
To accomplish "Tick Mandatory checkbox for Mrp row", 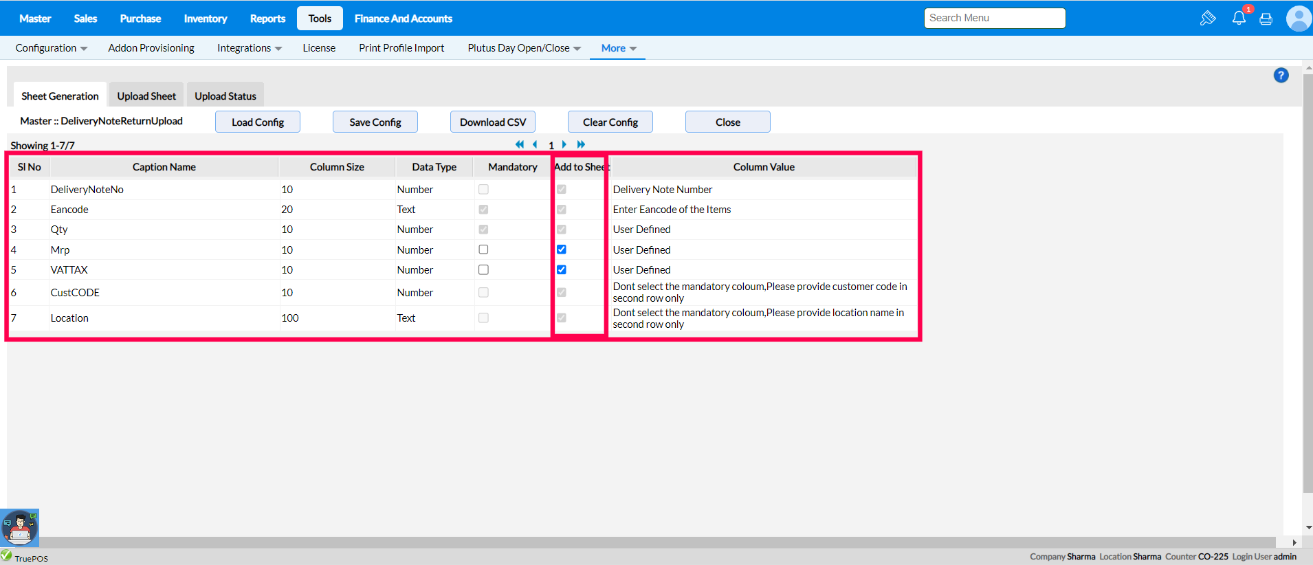I will coord(483,250).
